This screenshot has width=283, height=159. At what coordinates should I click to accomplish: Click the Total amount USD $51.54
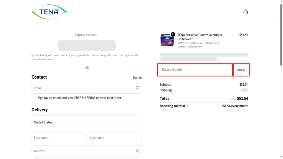pos(239,98)
